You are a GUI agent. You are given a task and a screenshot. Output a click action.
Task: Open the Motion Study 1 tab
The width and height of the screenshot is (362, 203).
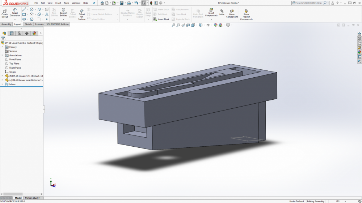(x=33, y=198)
